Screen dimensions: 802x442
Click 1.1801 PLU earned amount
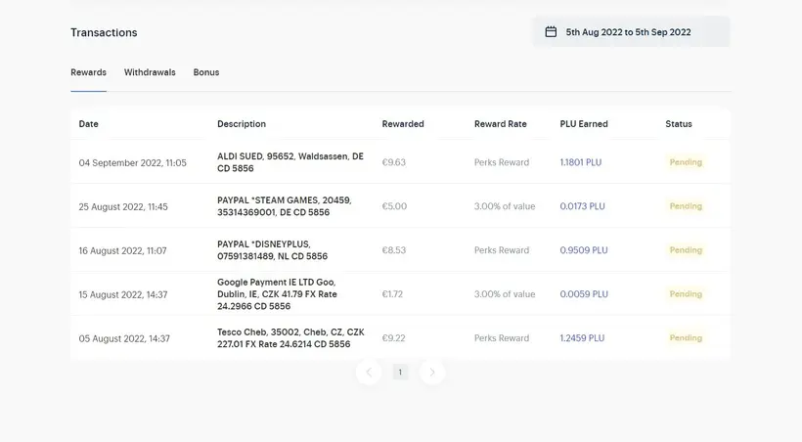(581, 162)
